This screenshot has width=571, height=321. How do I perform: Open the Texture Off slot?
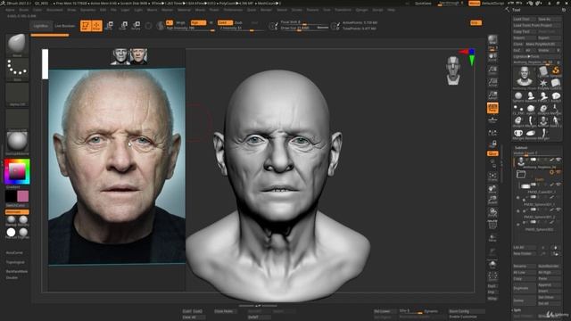tap(17, 119)
